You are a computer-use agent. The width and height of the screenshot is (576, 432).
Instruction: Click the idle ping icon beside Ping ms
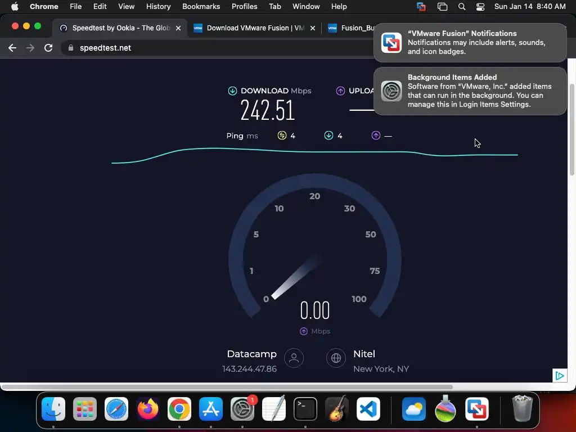click(282, 136)
